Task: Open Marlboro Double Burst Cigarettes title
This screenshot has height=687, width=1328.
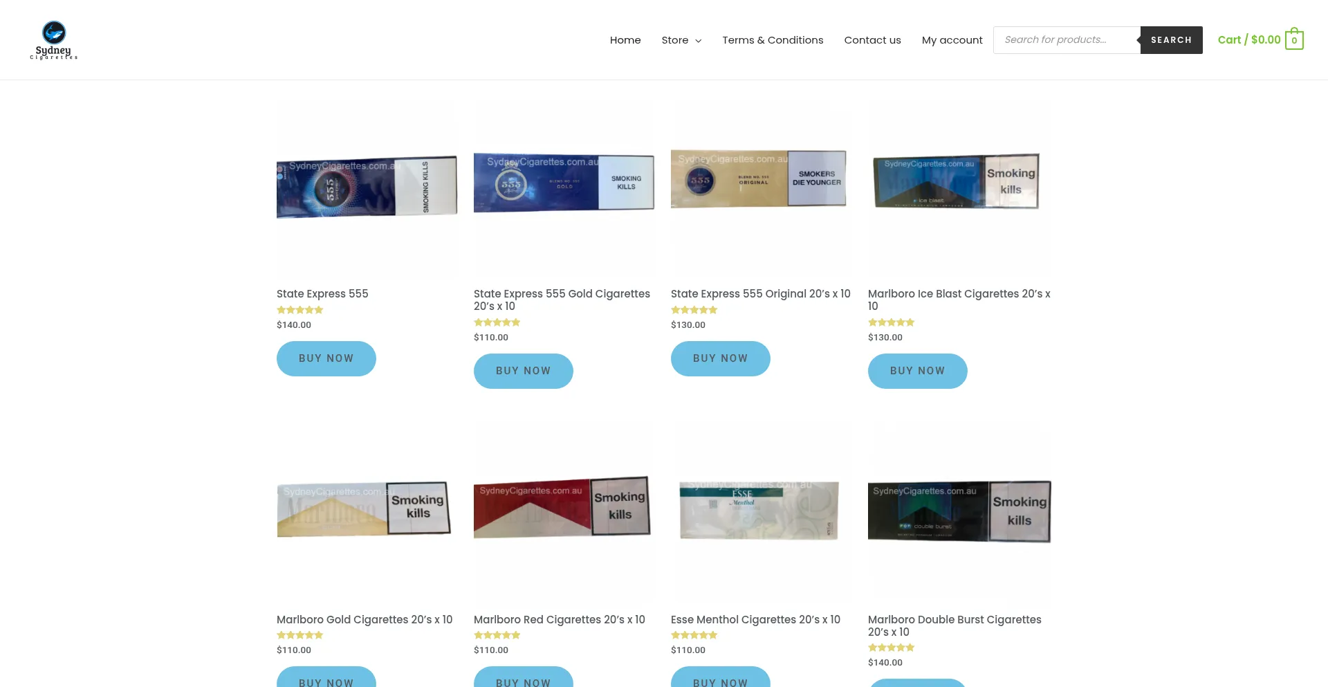Action: click(954, 626)
